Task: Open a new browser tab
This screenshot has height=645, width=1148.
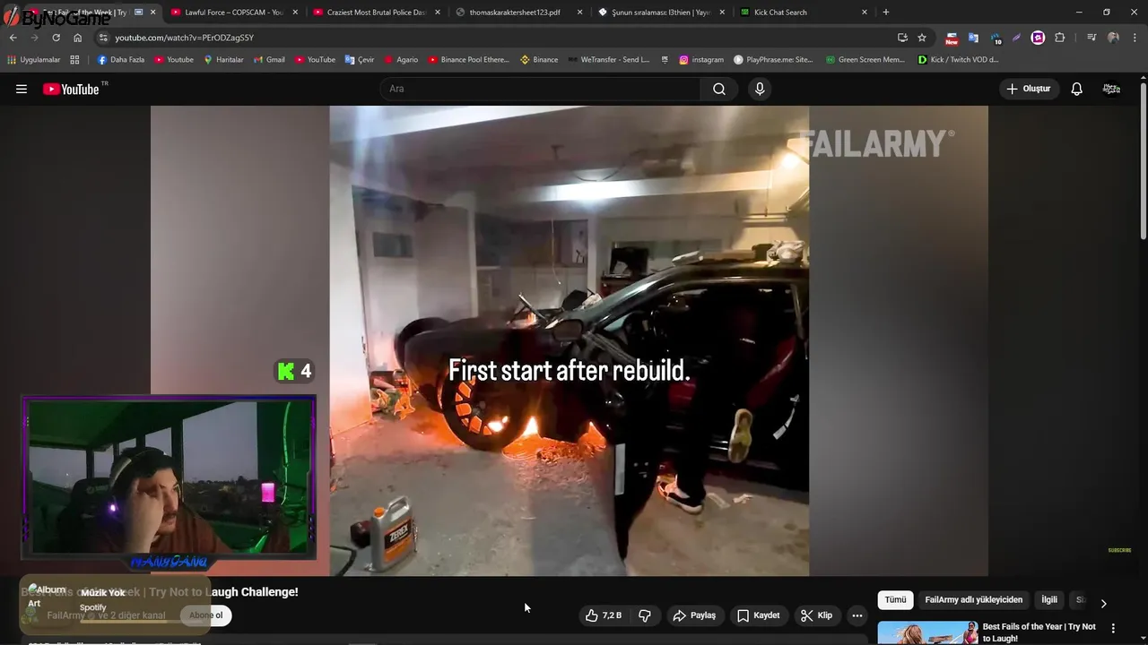Action: (x=886, y=13)
